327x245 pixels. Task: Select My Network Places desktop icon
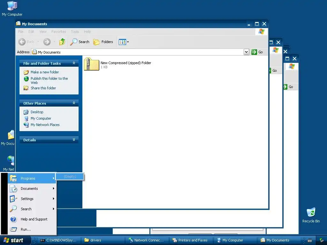click(x=9, y=163)
